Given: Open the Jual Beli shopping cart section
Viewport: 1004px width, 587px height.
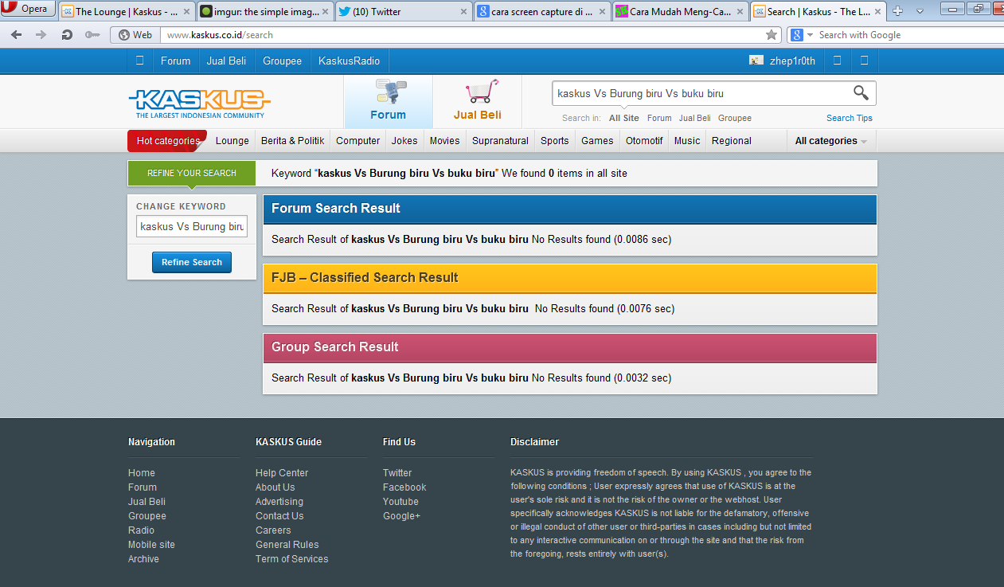Looking at the screenshot, I should 477,100.
